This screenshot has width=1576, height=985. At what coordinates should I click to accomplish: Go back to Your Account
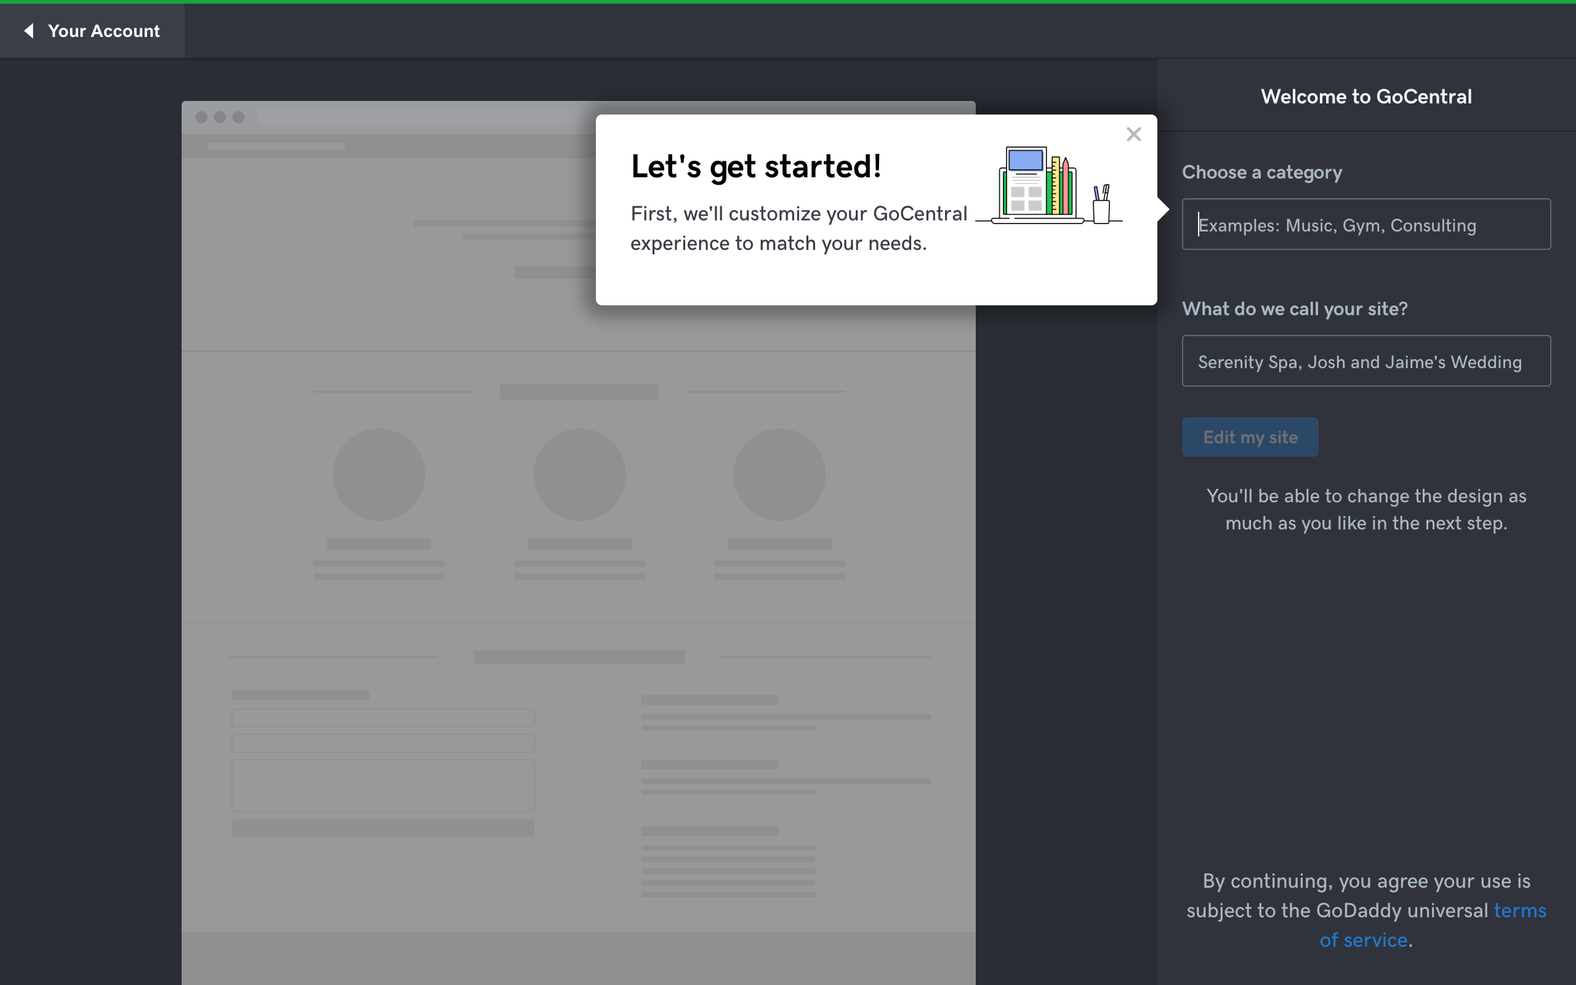(x=92, y=31)
